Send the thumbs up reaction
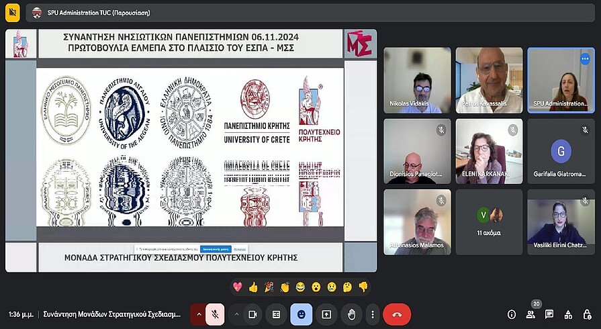601x329 pixels. 253,287
